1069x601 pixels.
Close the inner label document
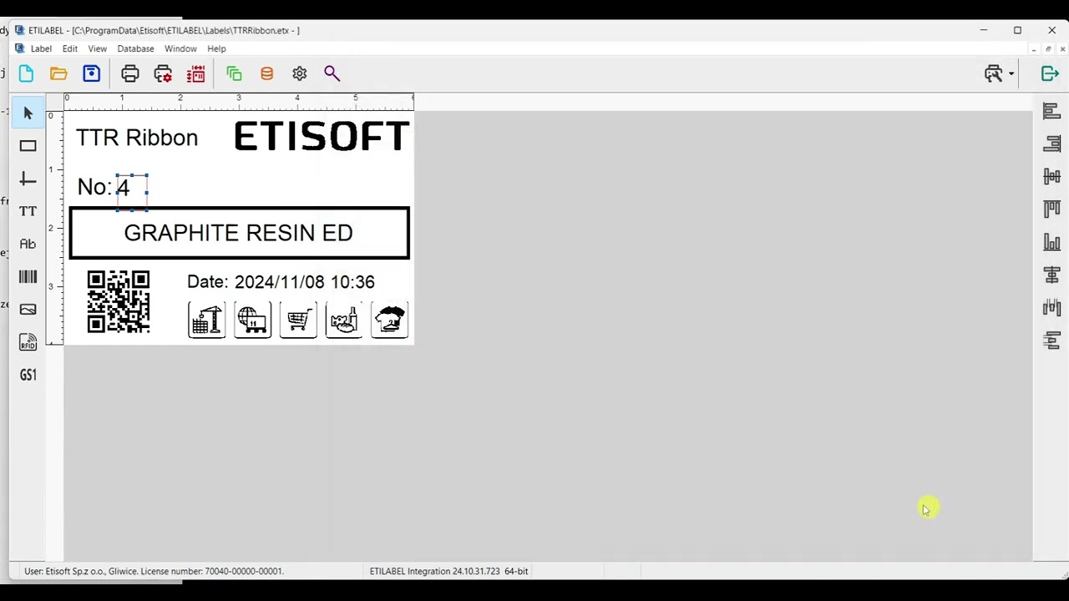coord(1062,49)
